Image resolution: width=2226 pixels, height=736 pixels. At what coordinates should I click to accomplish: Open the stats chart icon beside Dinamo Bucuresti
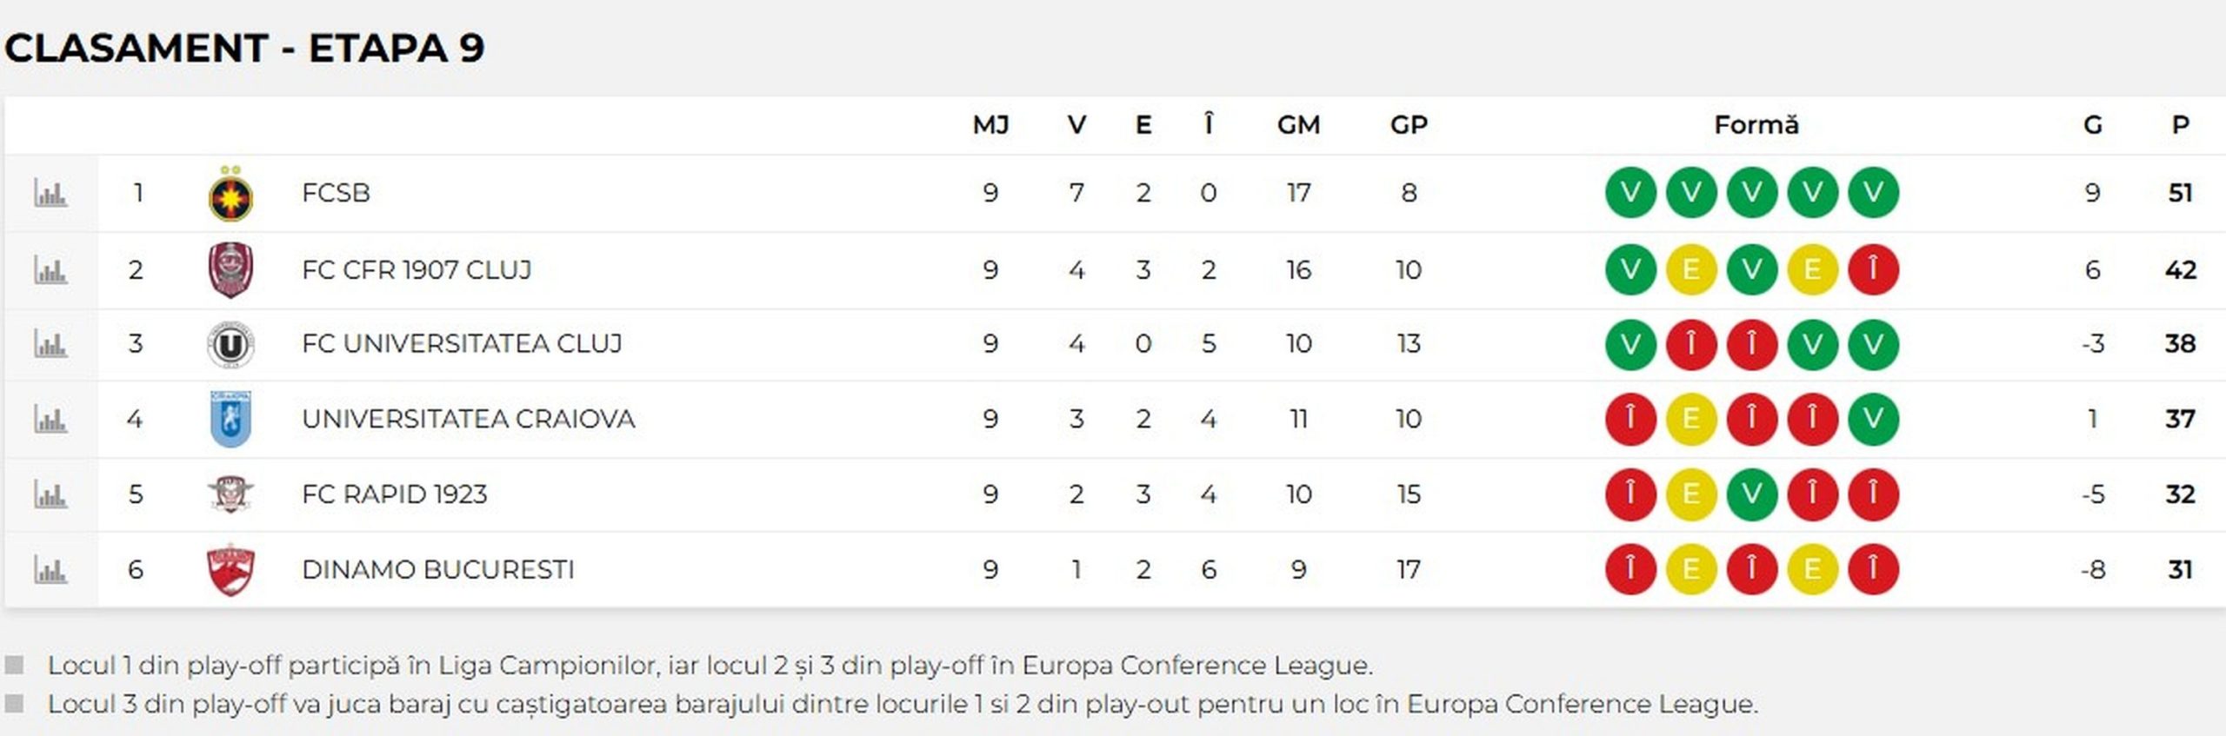50,570
